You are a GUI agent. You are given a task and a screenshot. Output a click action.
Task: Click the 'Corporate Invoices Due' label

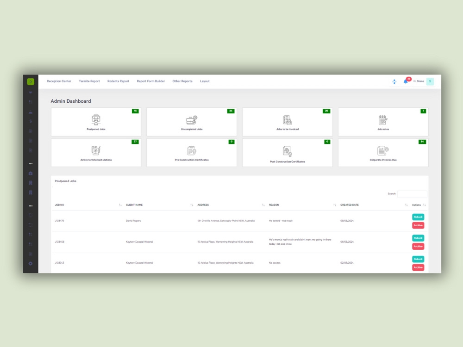click(x=383, y=160)
